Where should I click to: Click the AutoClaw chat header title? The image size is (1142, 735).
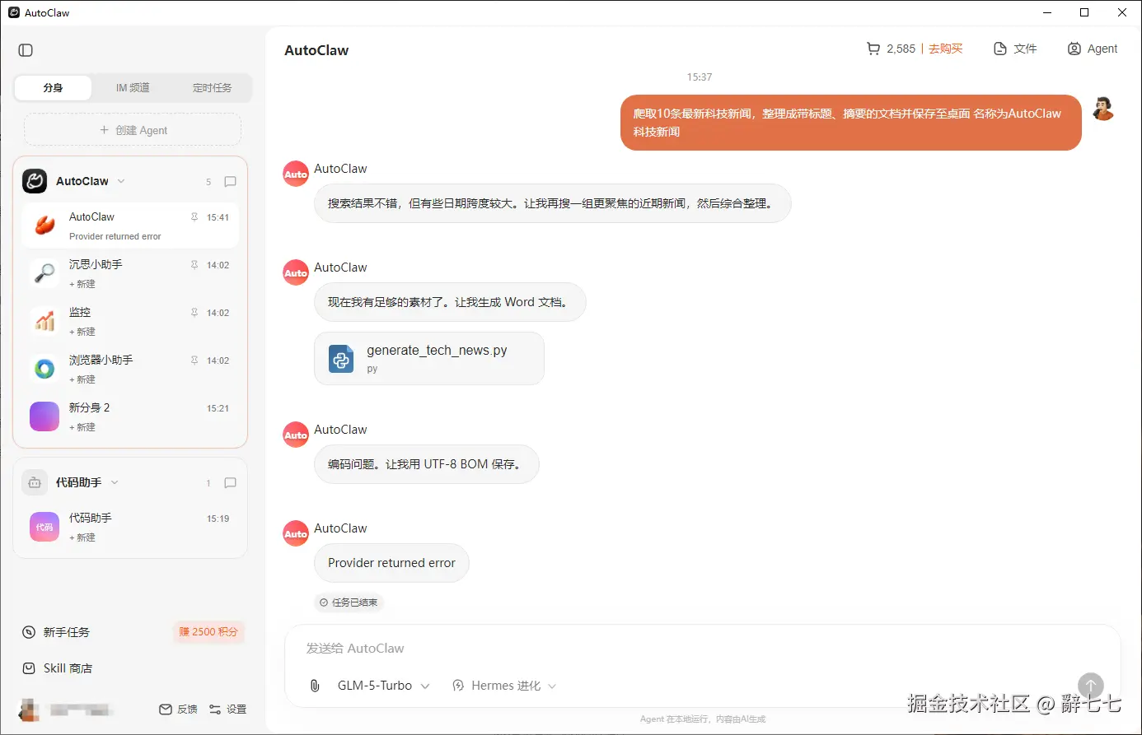316,50
